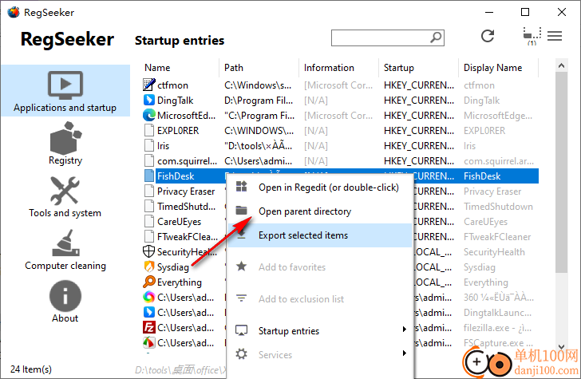Image resolution: width=581 pixels, height=379 pixels.
Task: Click the [Microsoft Cor... info for ctfmon
Action: pos(338,85)
